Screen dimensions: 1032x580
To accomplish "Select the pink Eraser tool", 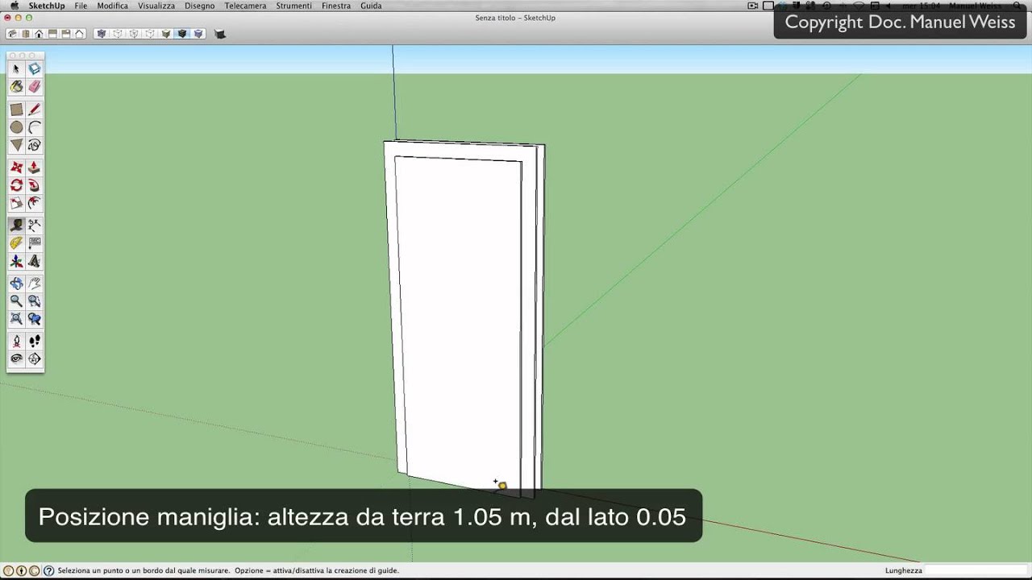I will [34, 86].
